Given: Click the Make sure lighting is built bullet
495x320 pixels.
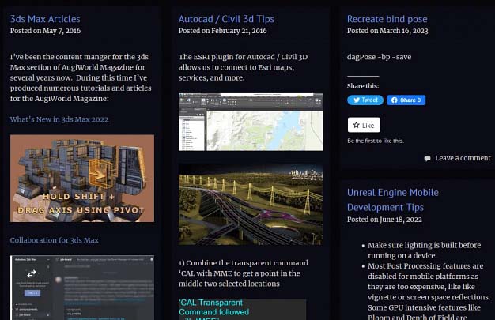Looking at the screenshot, I should tap(425, 250).
